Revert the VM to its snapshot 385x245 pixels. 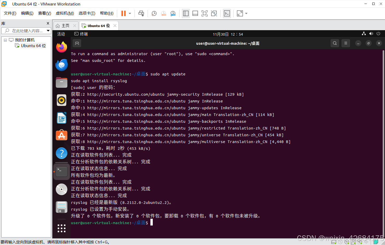tap(163, 14)
